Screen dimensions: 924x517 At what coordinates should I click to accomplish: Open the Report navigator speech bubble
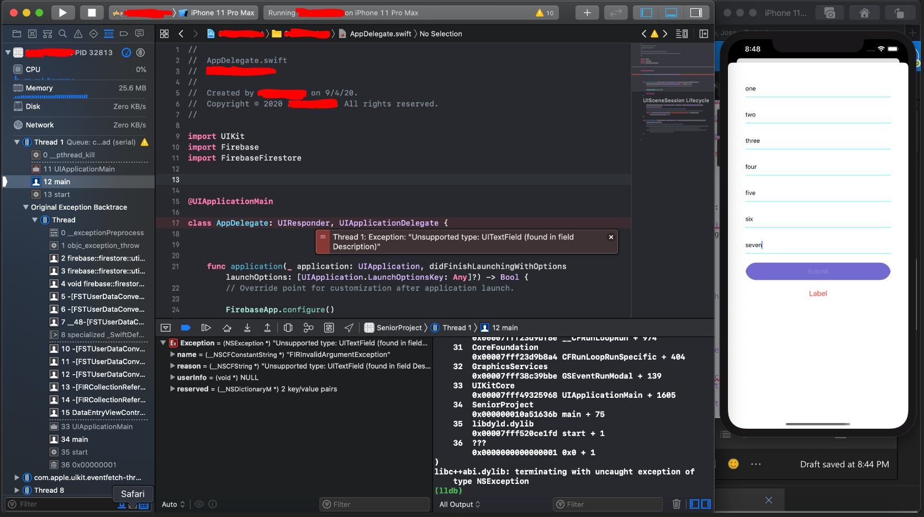click(139, 34)
